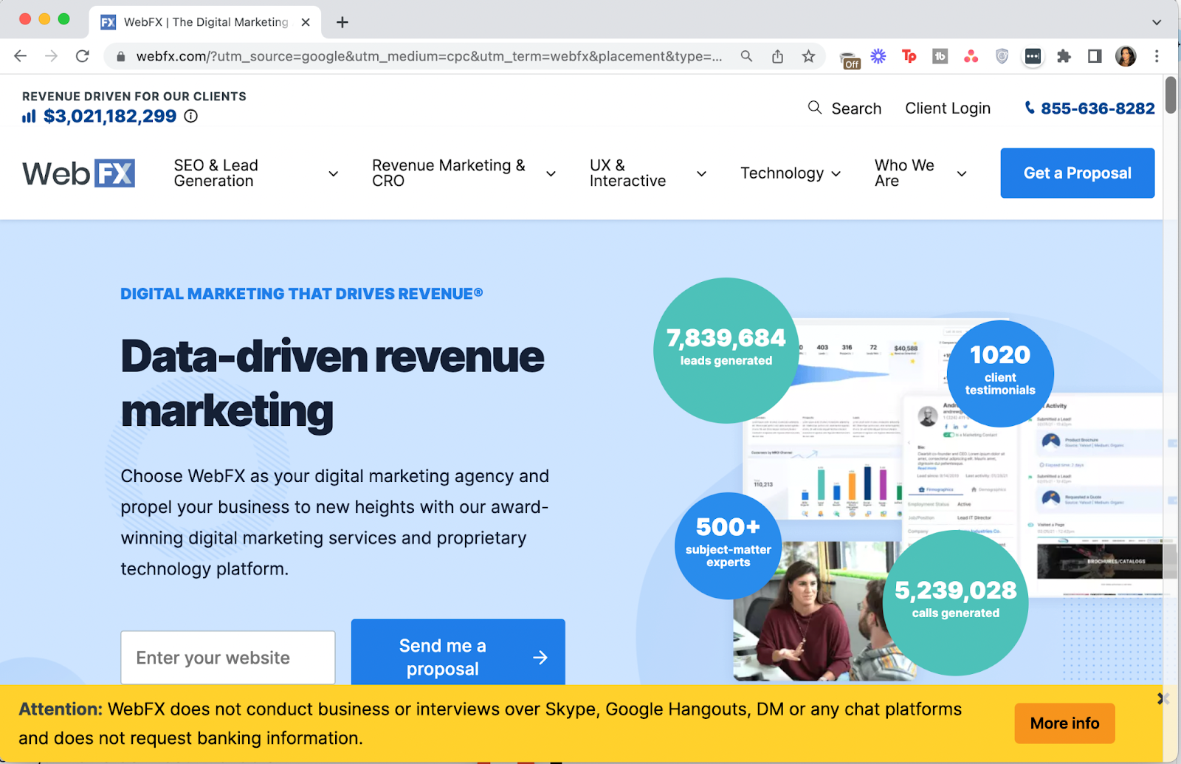Open the Revenue Marketing & CRO menu
This screenshot has width=1181, height=764.
449,173
